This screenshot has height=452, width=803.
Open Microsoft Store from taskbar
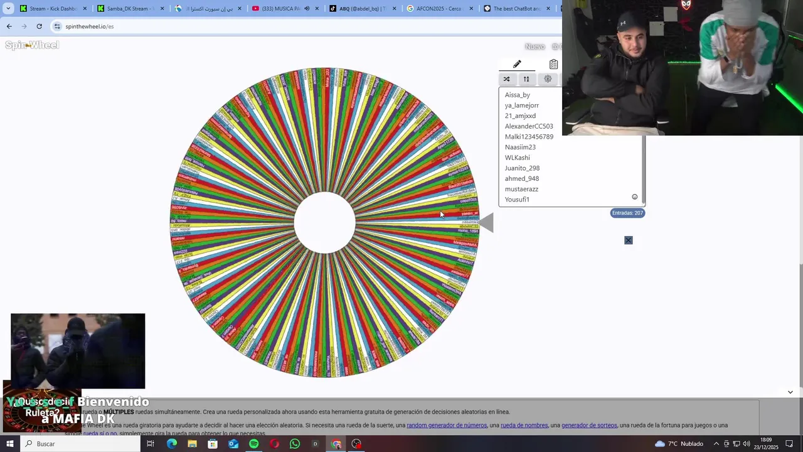(213, 444)
